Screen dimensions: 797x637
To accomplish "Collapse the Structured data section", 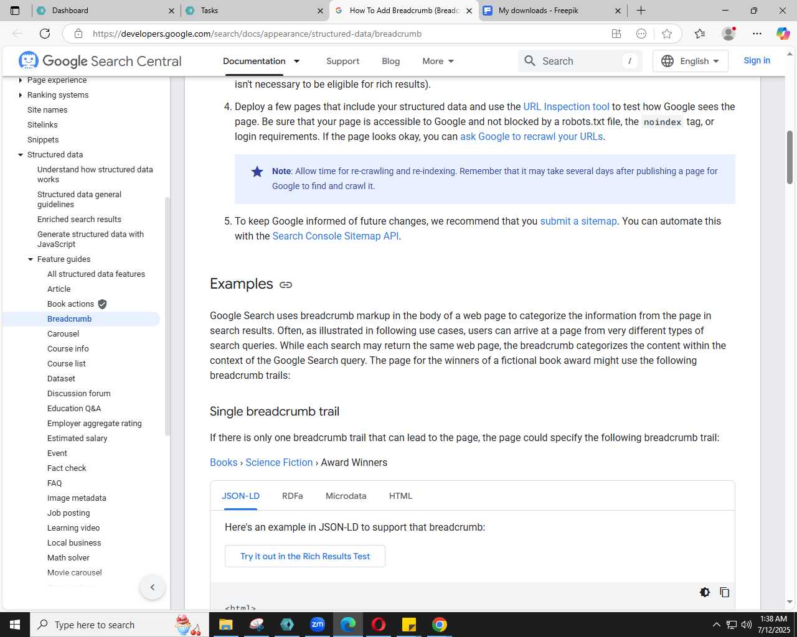I will (x=21, y=155).
